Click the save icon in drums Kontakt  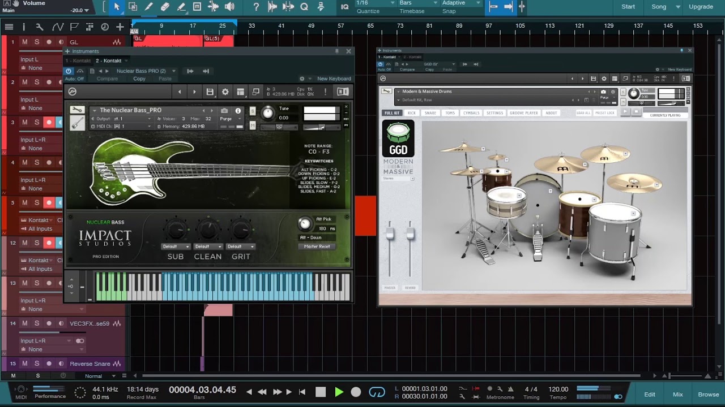pos(593,79)
